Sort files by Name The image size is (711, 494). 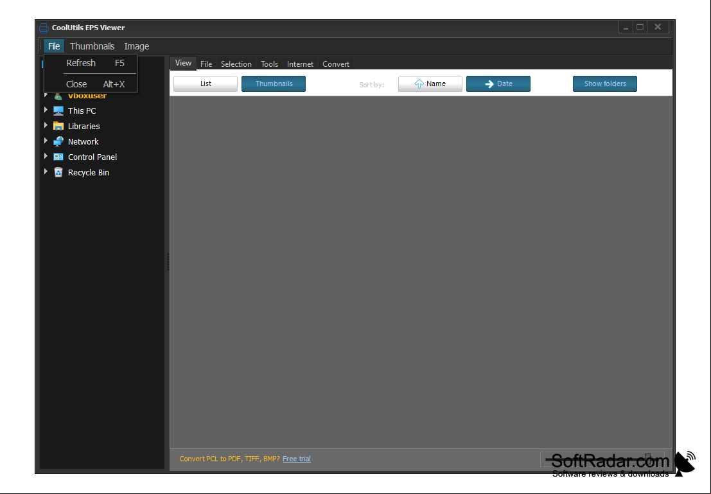pos(430,84)
